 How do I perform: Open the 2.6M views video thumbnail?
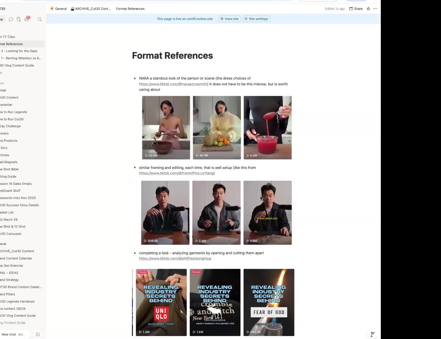click(216, 213)
